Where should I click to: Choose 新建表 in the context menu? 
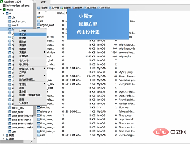pos(30,38)
